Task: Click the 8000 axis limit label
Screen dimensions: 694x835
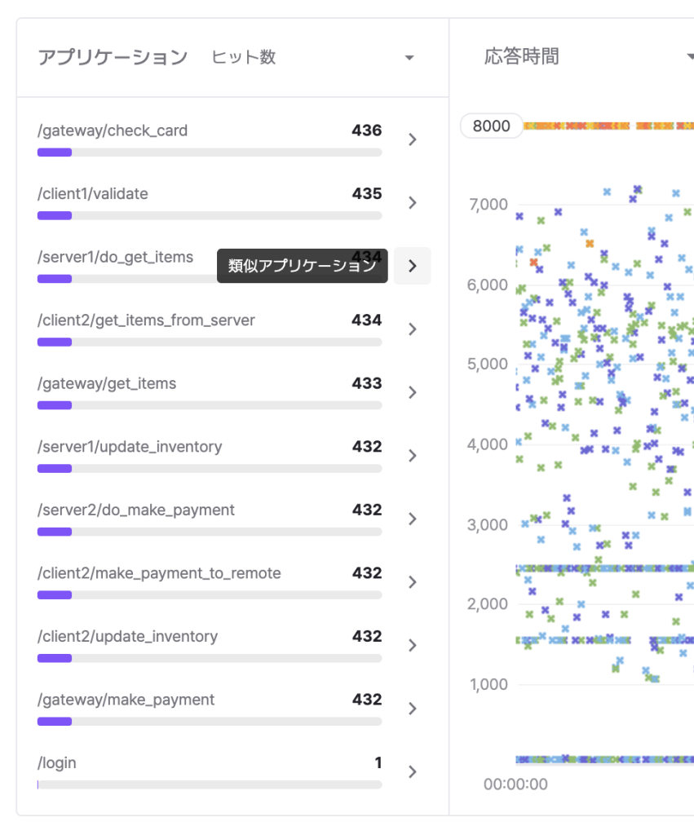Action: click(x=492, y=126)
